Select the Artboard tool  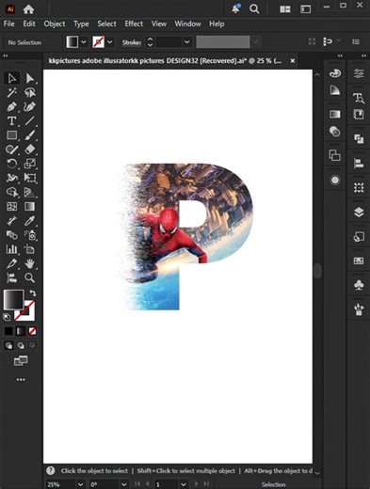point(30,249)
